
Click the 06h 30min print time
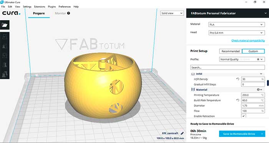coord(198,131)
